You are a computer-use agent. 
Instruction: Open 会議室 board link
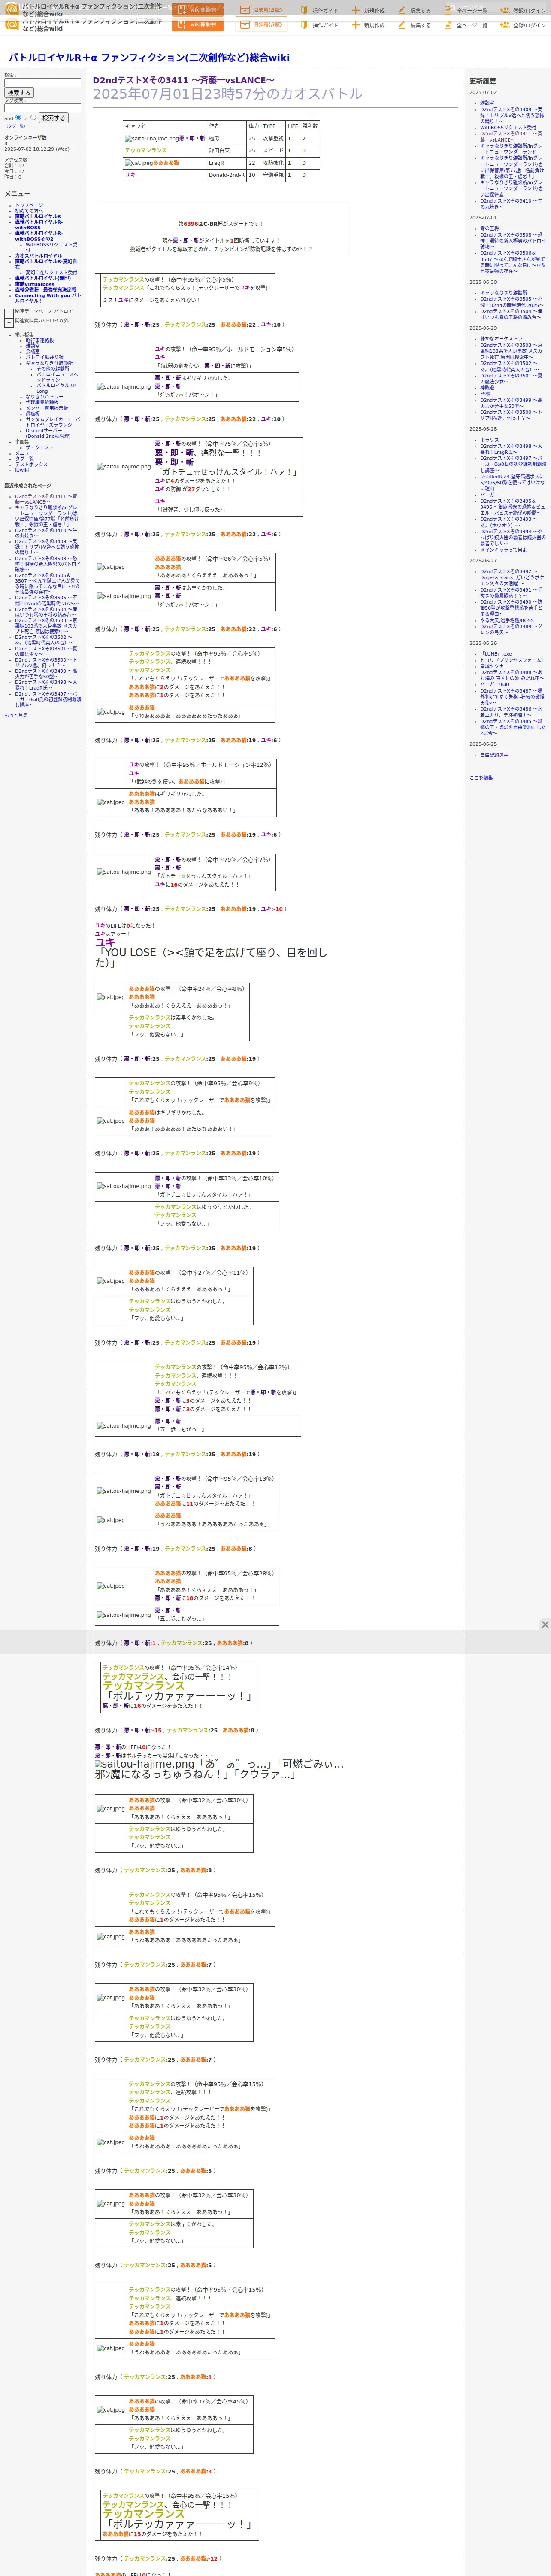pyautogui.click(x=33, y=351)
